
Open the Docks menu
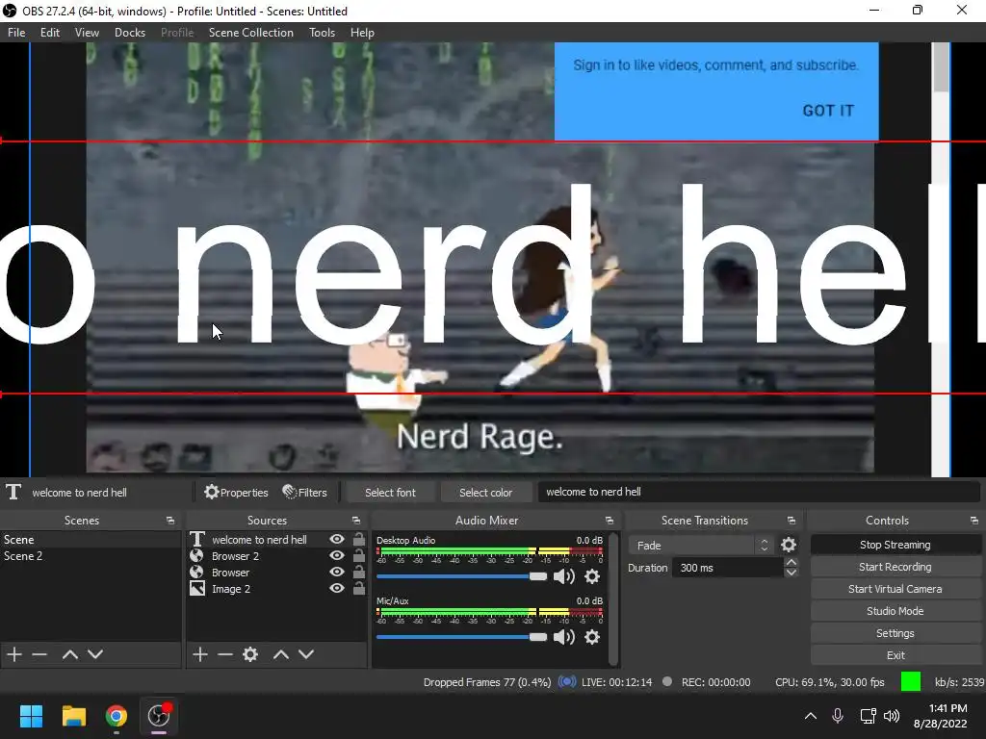tap(130, 33)
